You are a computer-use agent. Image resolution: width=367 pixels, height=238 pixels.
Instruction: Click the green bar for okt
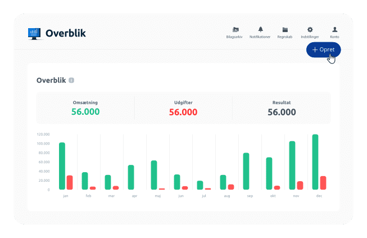coord(269,173)
